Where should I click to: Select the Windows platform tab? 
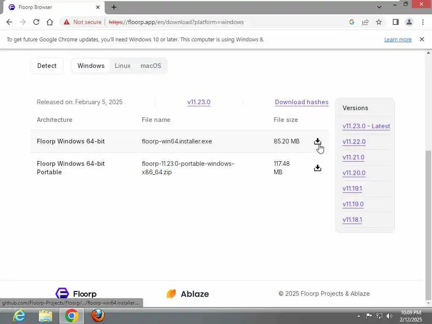[x=91, y=66]
